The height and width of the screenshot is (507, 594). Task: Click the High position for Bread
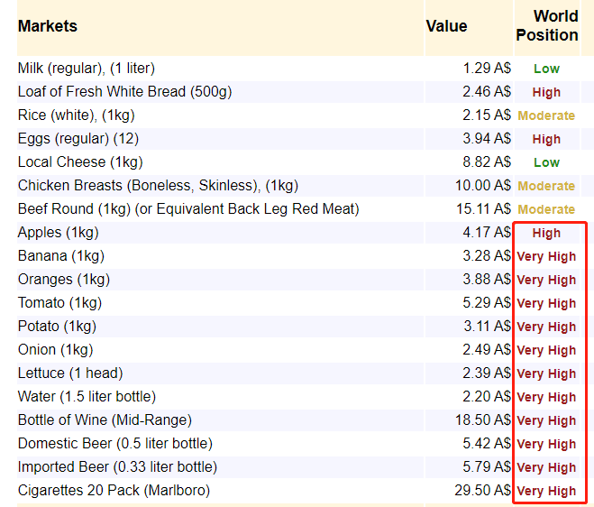(x=546, y=93)
